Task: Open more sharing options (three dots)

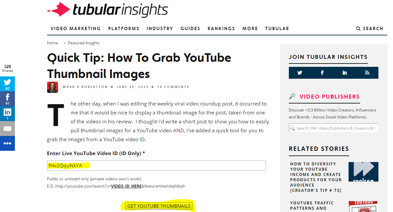Action: (8, 143)
